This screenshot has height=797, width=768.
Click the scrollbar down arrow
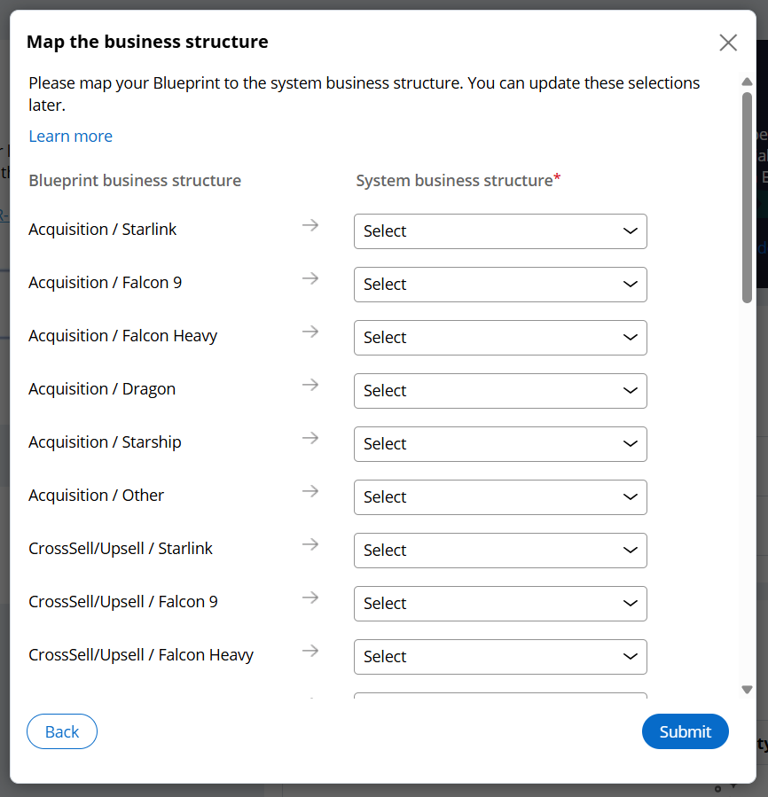point(747,690)
